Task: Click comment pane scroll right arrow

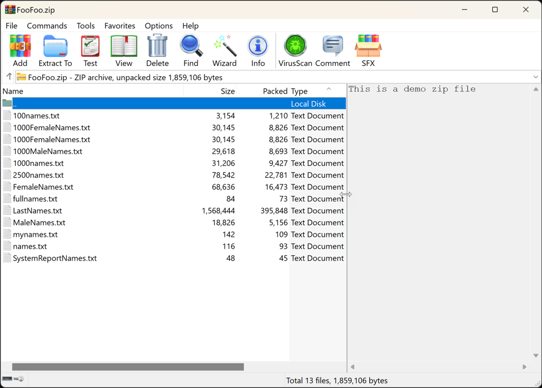Action: 524,367
